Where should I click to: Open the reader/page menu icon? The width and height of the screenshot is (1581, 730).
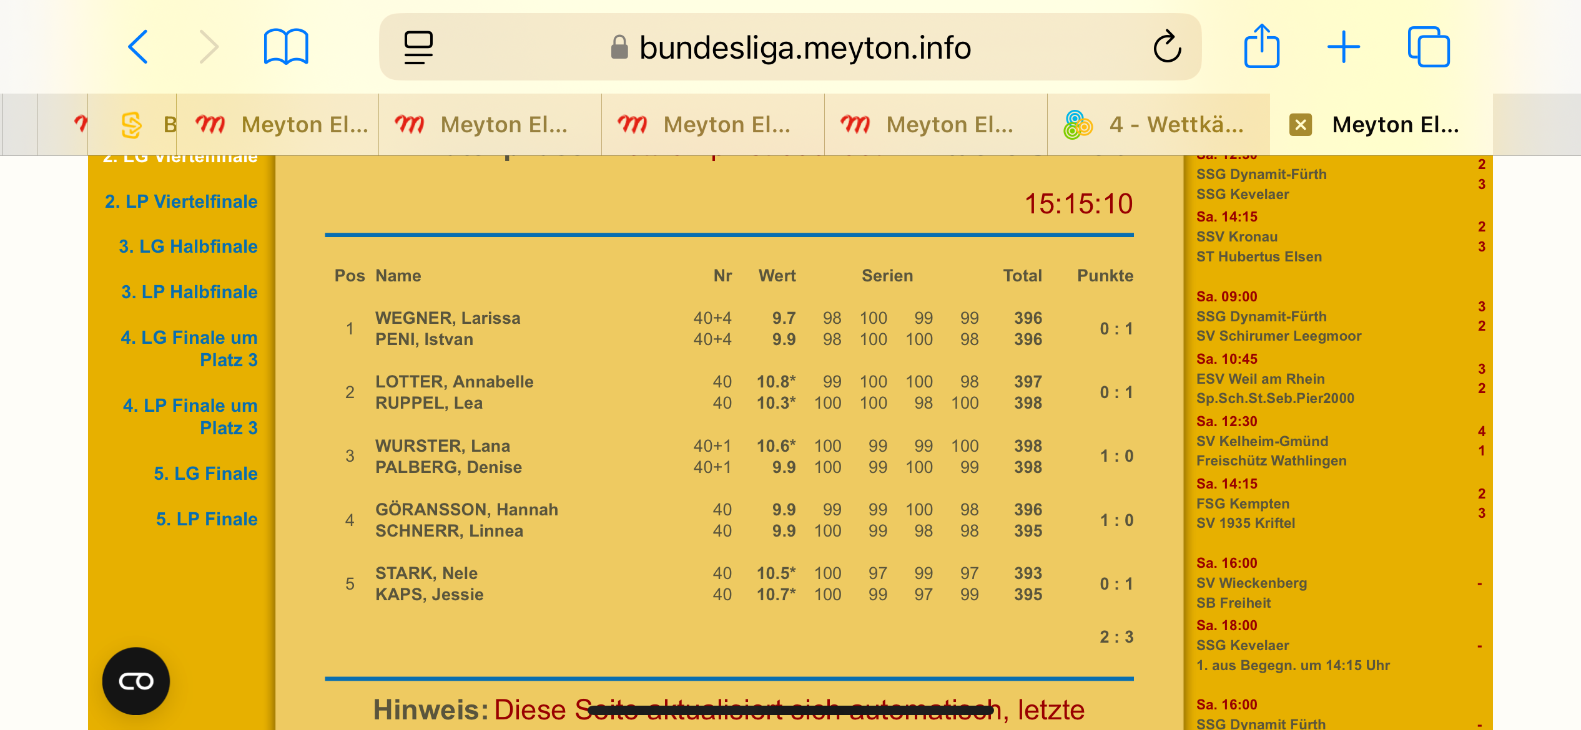click(x=418, y=47)
